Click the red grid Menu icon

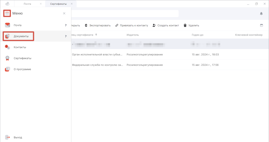pos(7,13)
